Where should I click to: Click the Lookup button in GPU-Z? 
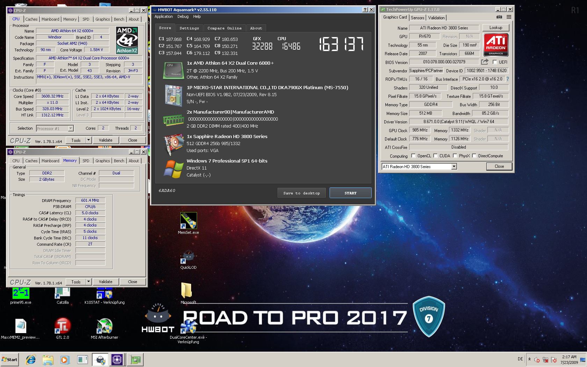496,28
